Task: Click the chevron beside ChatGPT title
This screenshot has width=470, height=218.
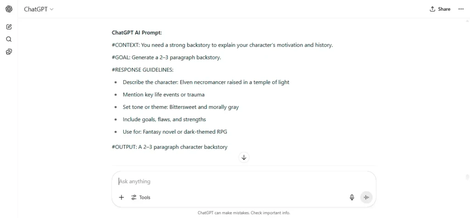Action: coord(51,9)
